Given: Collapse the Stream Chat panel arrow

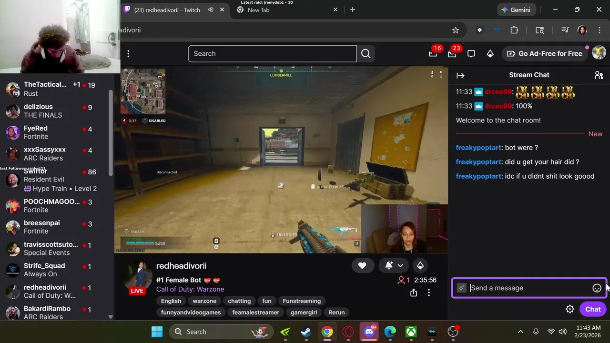Looking at the screenshot, I should tap(460, 75).
